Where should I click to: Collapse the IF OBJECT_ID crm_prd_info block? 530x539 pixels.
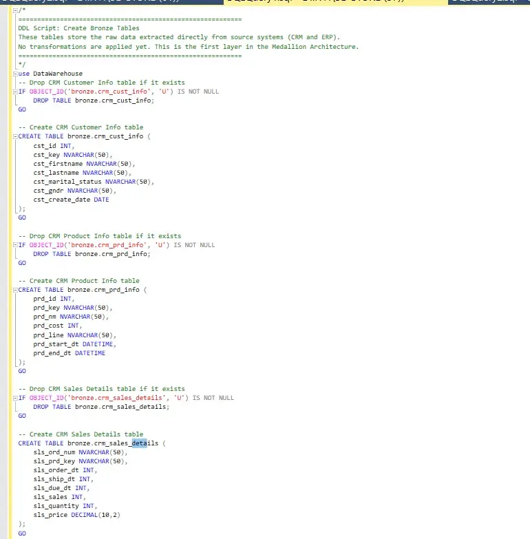click(x=15, y=245)
